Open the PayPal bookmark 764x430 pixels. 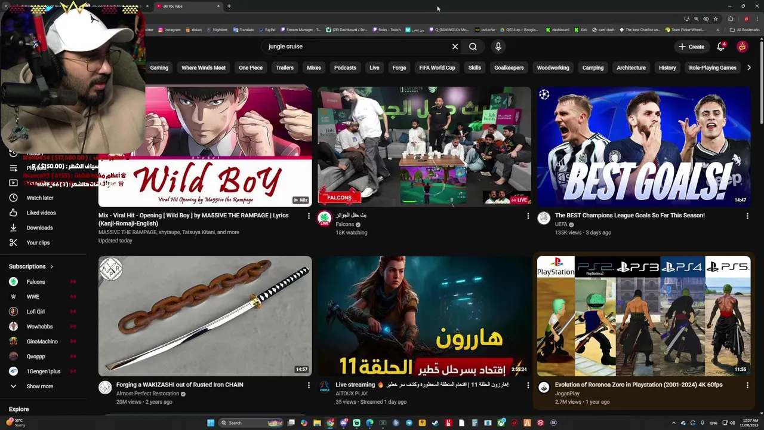pyautogui.click(x=266, y=30)
